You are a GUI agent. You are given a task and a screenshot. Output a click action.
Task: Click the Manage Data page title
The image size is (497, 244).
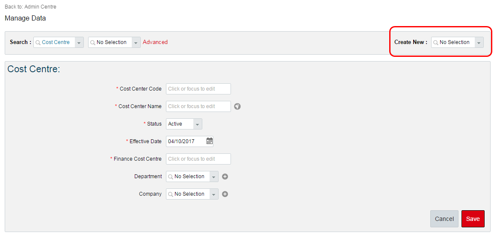pyautogui.click(x=25, y=18)
